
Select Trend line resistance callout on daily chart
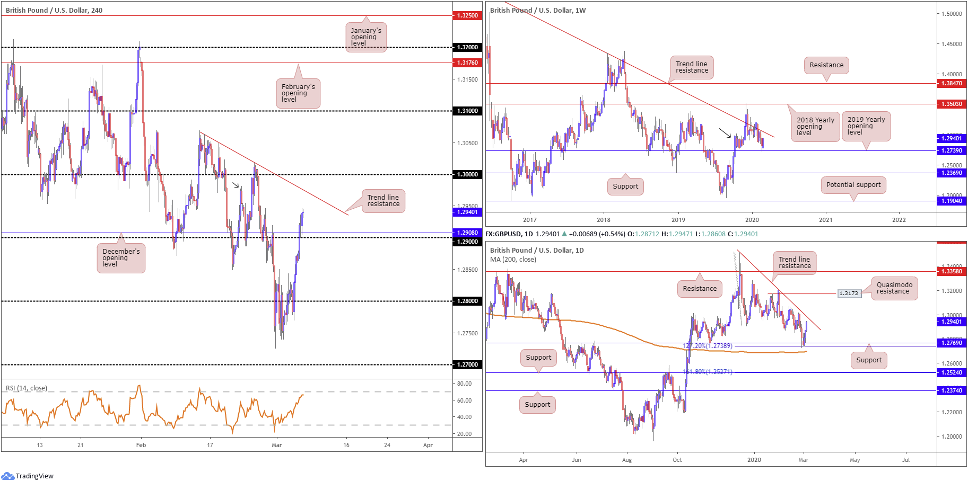[x=795, y=263]
